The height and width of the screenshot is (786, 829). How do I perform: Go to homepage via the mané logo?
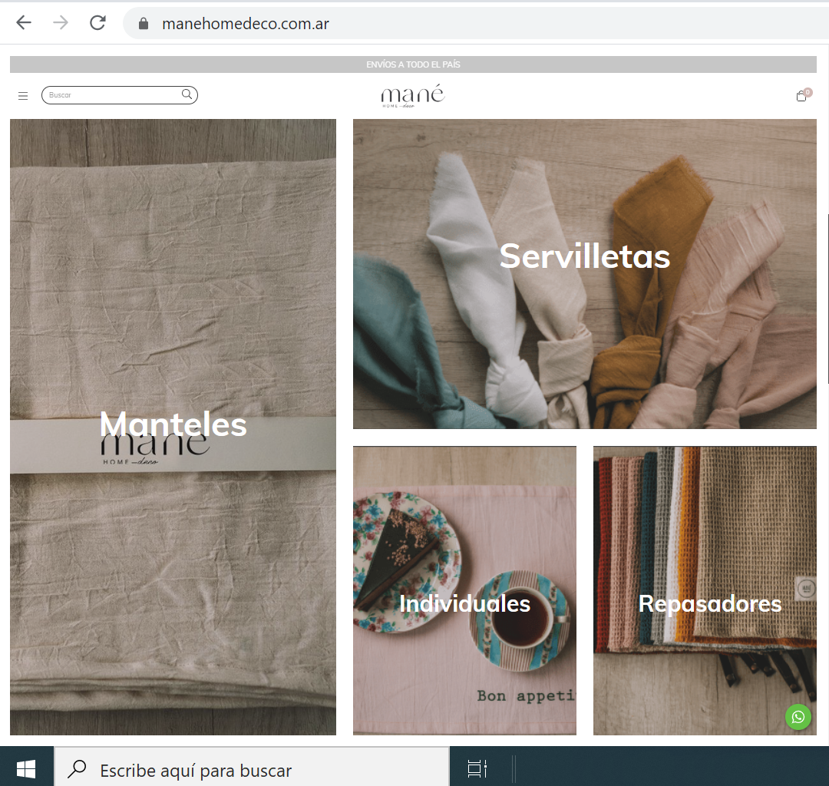[412, 96]
